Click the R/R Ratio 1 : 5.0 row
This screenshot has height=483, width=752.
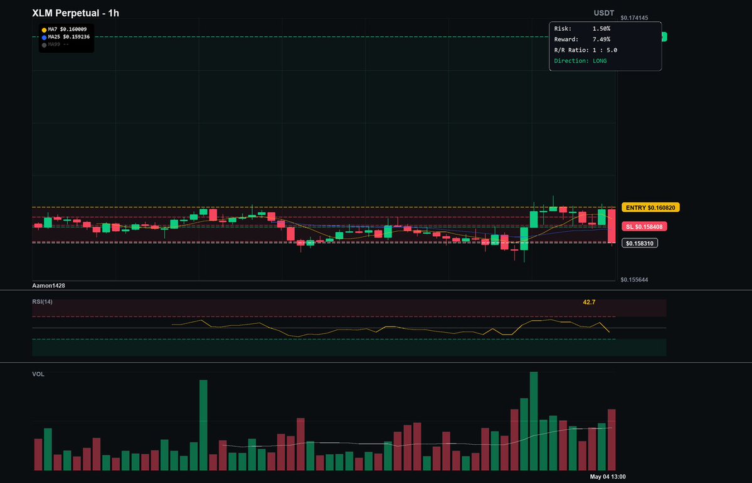pos(585,50)
